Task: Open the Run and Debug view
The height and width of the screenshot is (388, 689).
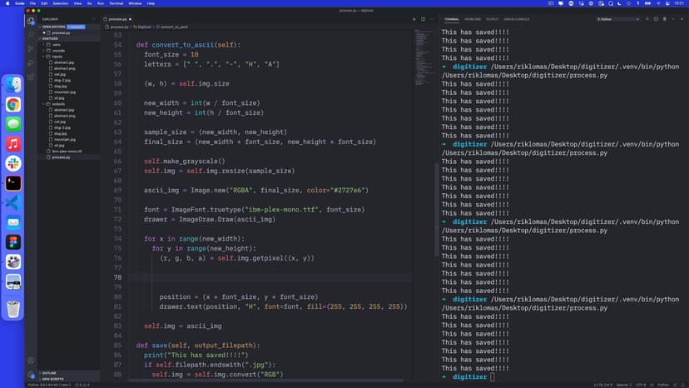Action: click(x=32, y=61)
